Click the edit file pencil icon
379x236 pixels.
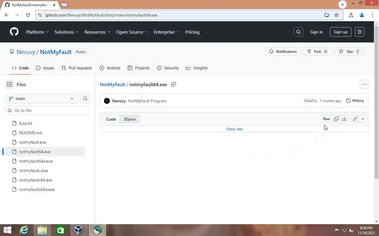[x=355, y=119]
